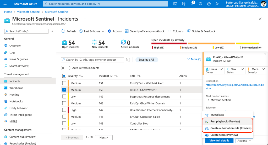
Task: Click the help question mark icon
Action: 209,4
